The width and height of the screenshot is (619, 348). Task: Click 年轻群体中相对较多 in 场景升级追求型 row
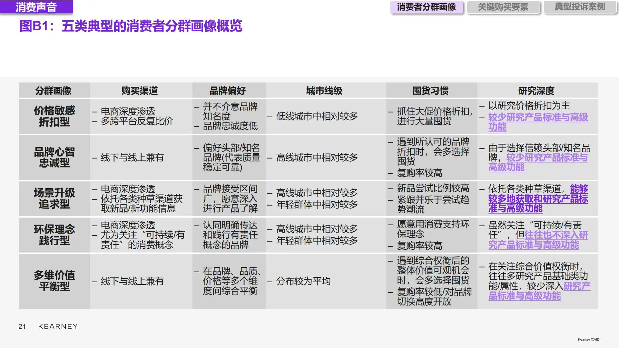(317, 205)
